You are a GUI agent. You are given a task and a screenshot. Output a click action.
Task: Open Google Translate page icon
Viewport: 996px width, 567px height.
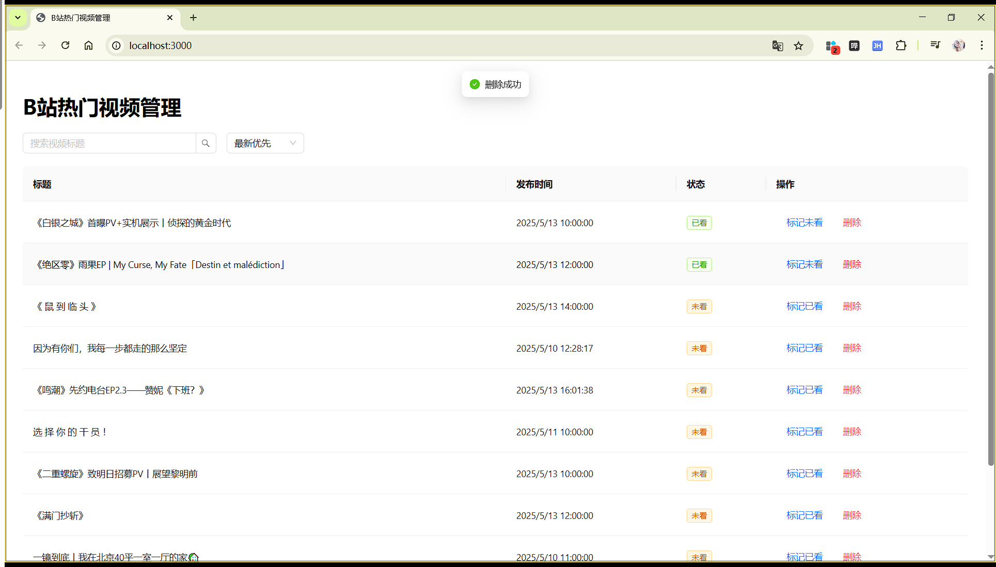777,45
